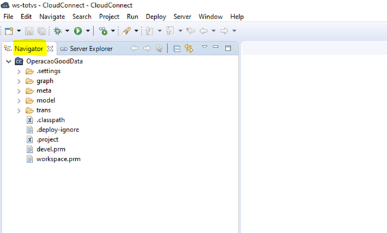Open dropdown beside the pencil and brush icon

[136, 31]
